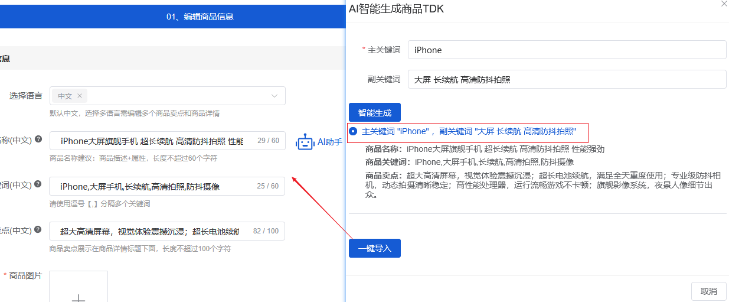The height and width of the screenshot is (302, 729).
Task: Focus the 主关键词 input with iPhone
Action: click(x=567, y=50)
